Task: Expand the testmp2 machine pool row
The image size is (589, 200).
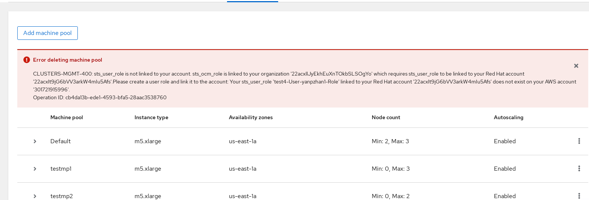Action: tap(35, 196)
